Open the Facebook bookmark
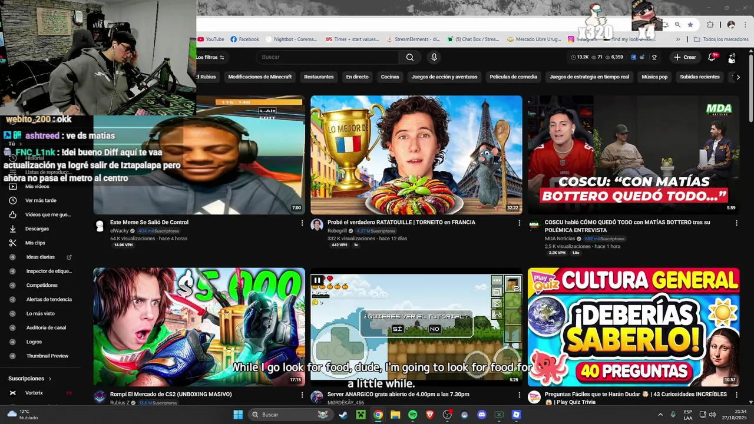 pos(244,39)
